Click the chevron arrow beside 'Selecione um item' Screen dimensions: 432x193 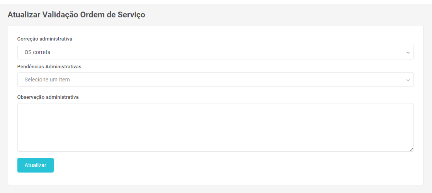pos(408,80)
